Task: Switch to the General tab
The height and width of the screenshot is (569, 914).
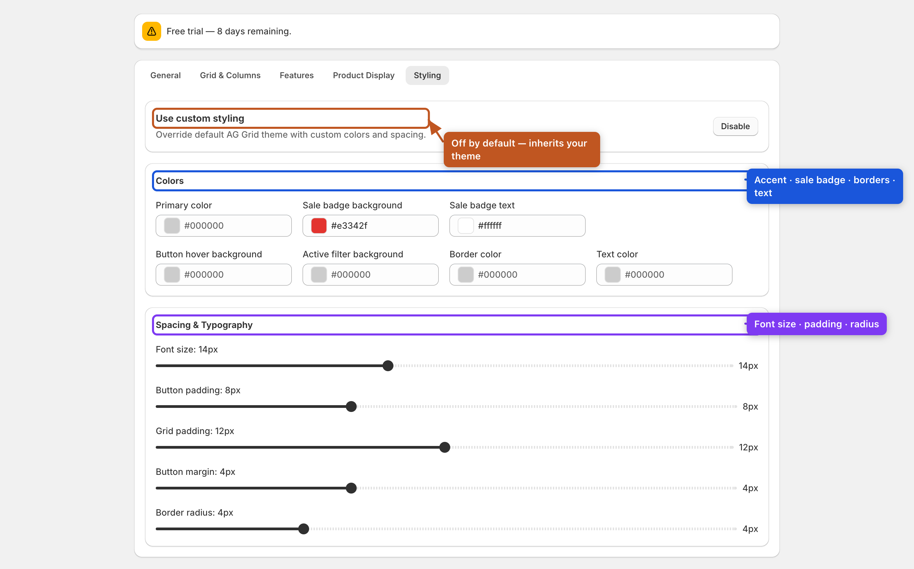Action: (166, 75)
